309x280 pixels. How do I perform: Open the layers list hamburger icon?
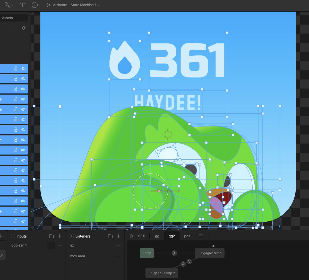(x=201, y=236)
